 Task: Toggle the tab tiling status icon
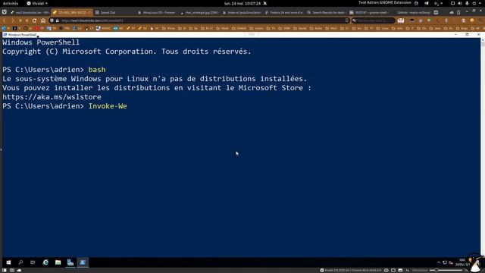(x=393, y=270)
